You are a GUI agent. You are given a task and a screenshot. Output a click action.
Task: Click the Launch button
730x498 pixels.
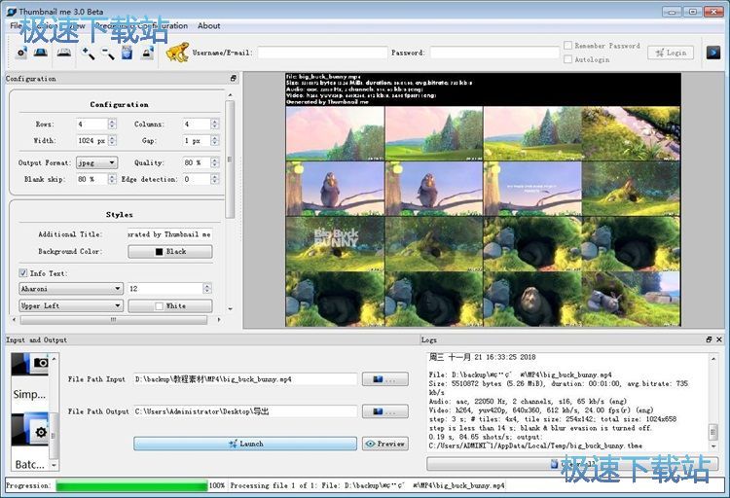pos(245,444)
